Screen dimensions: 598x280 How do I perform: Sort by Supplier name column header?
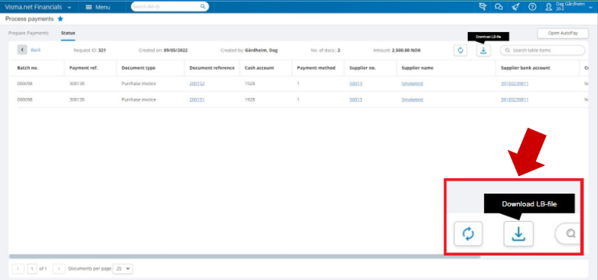(x=417, y=68)
